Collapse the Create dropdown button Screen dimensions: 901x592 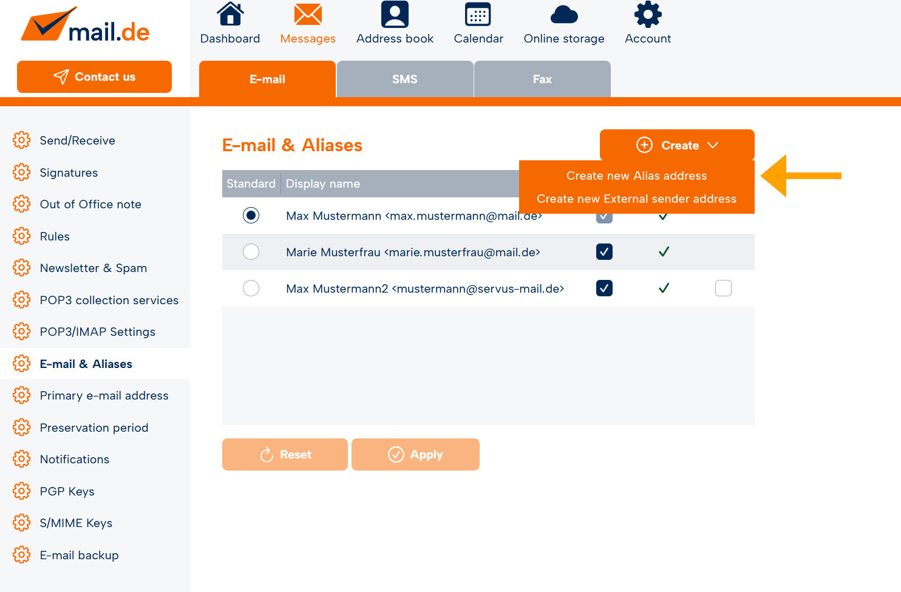(x=677, y=145)
